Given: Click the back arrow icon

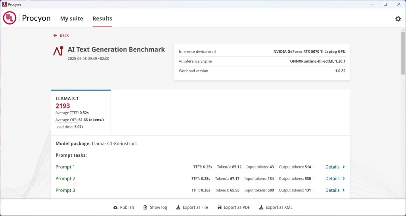Looking at the screenshot, I should click(56, 36).
